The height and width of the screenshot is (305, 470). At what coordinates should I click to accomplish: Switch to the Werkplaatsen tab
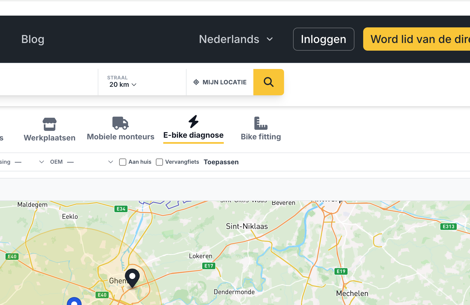(50, 130)
